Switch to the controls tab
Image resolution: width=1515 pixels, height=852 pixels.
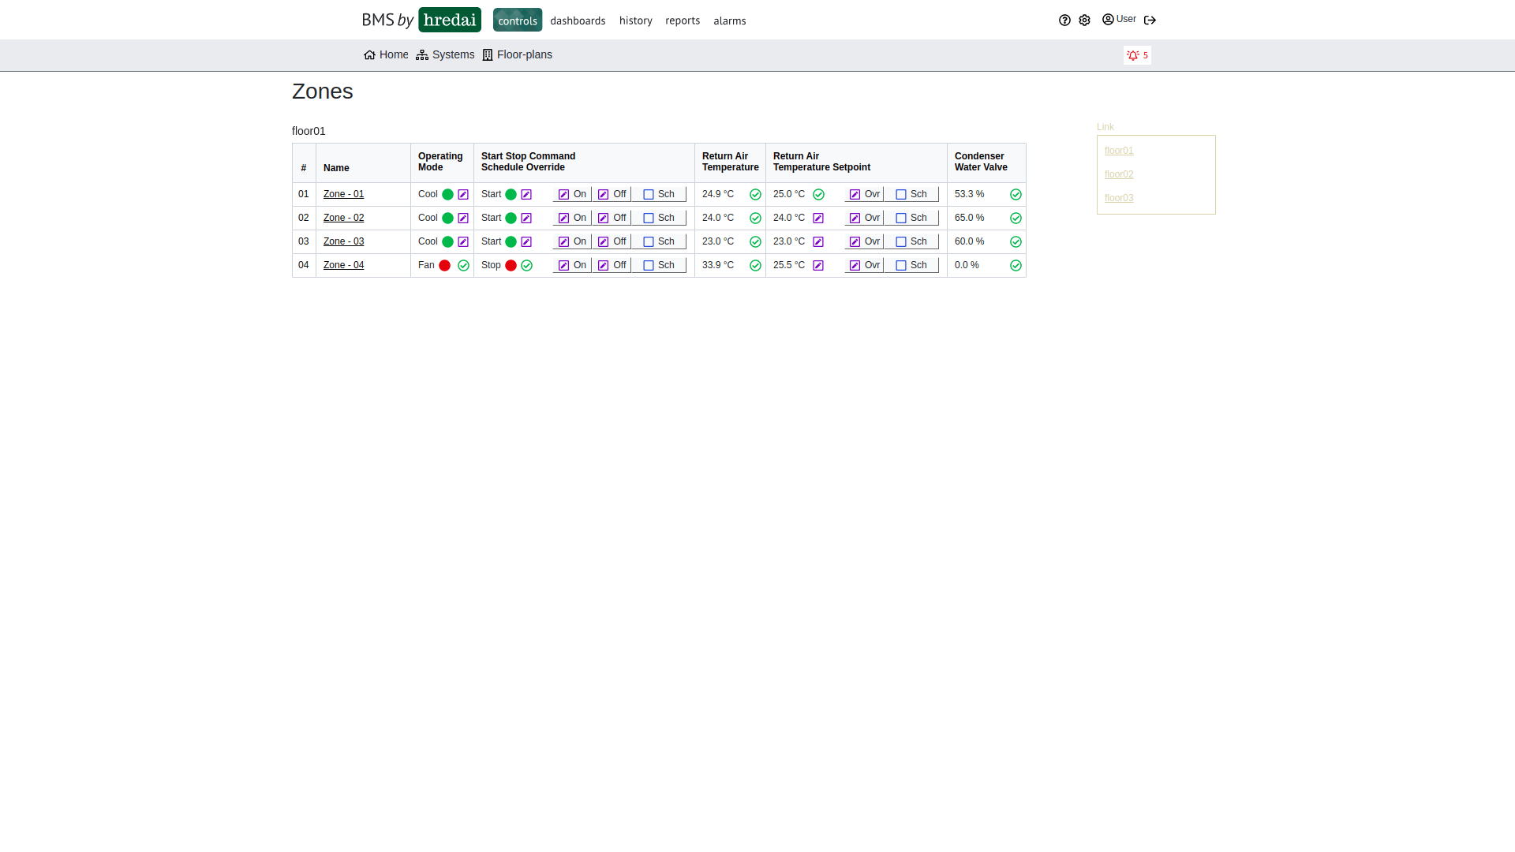click(x=518, y=21)
